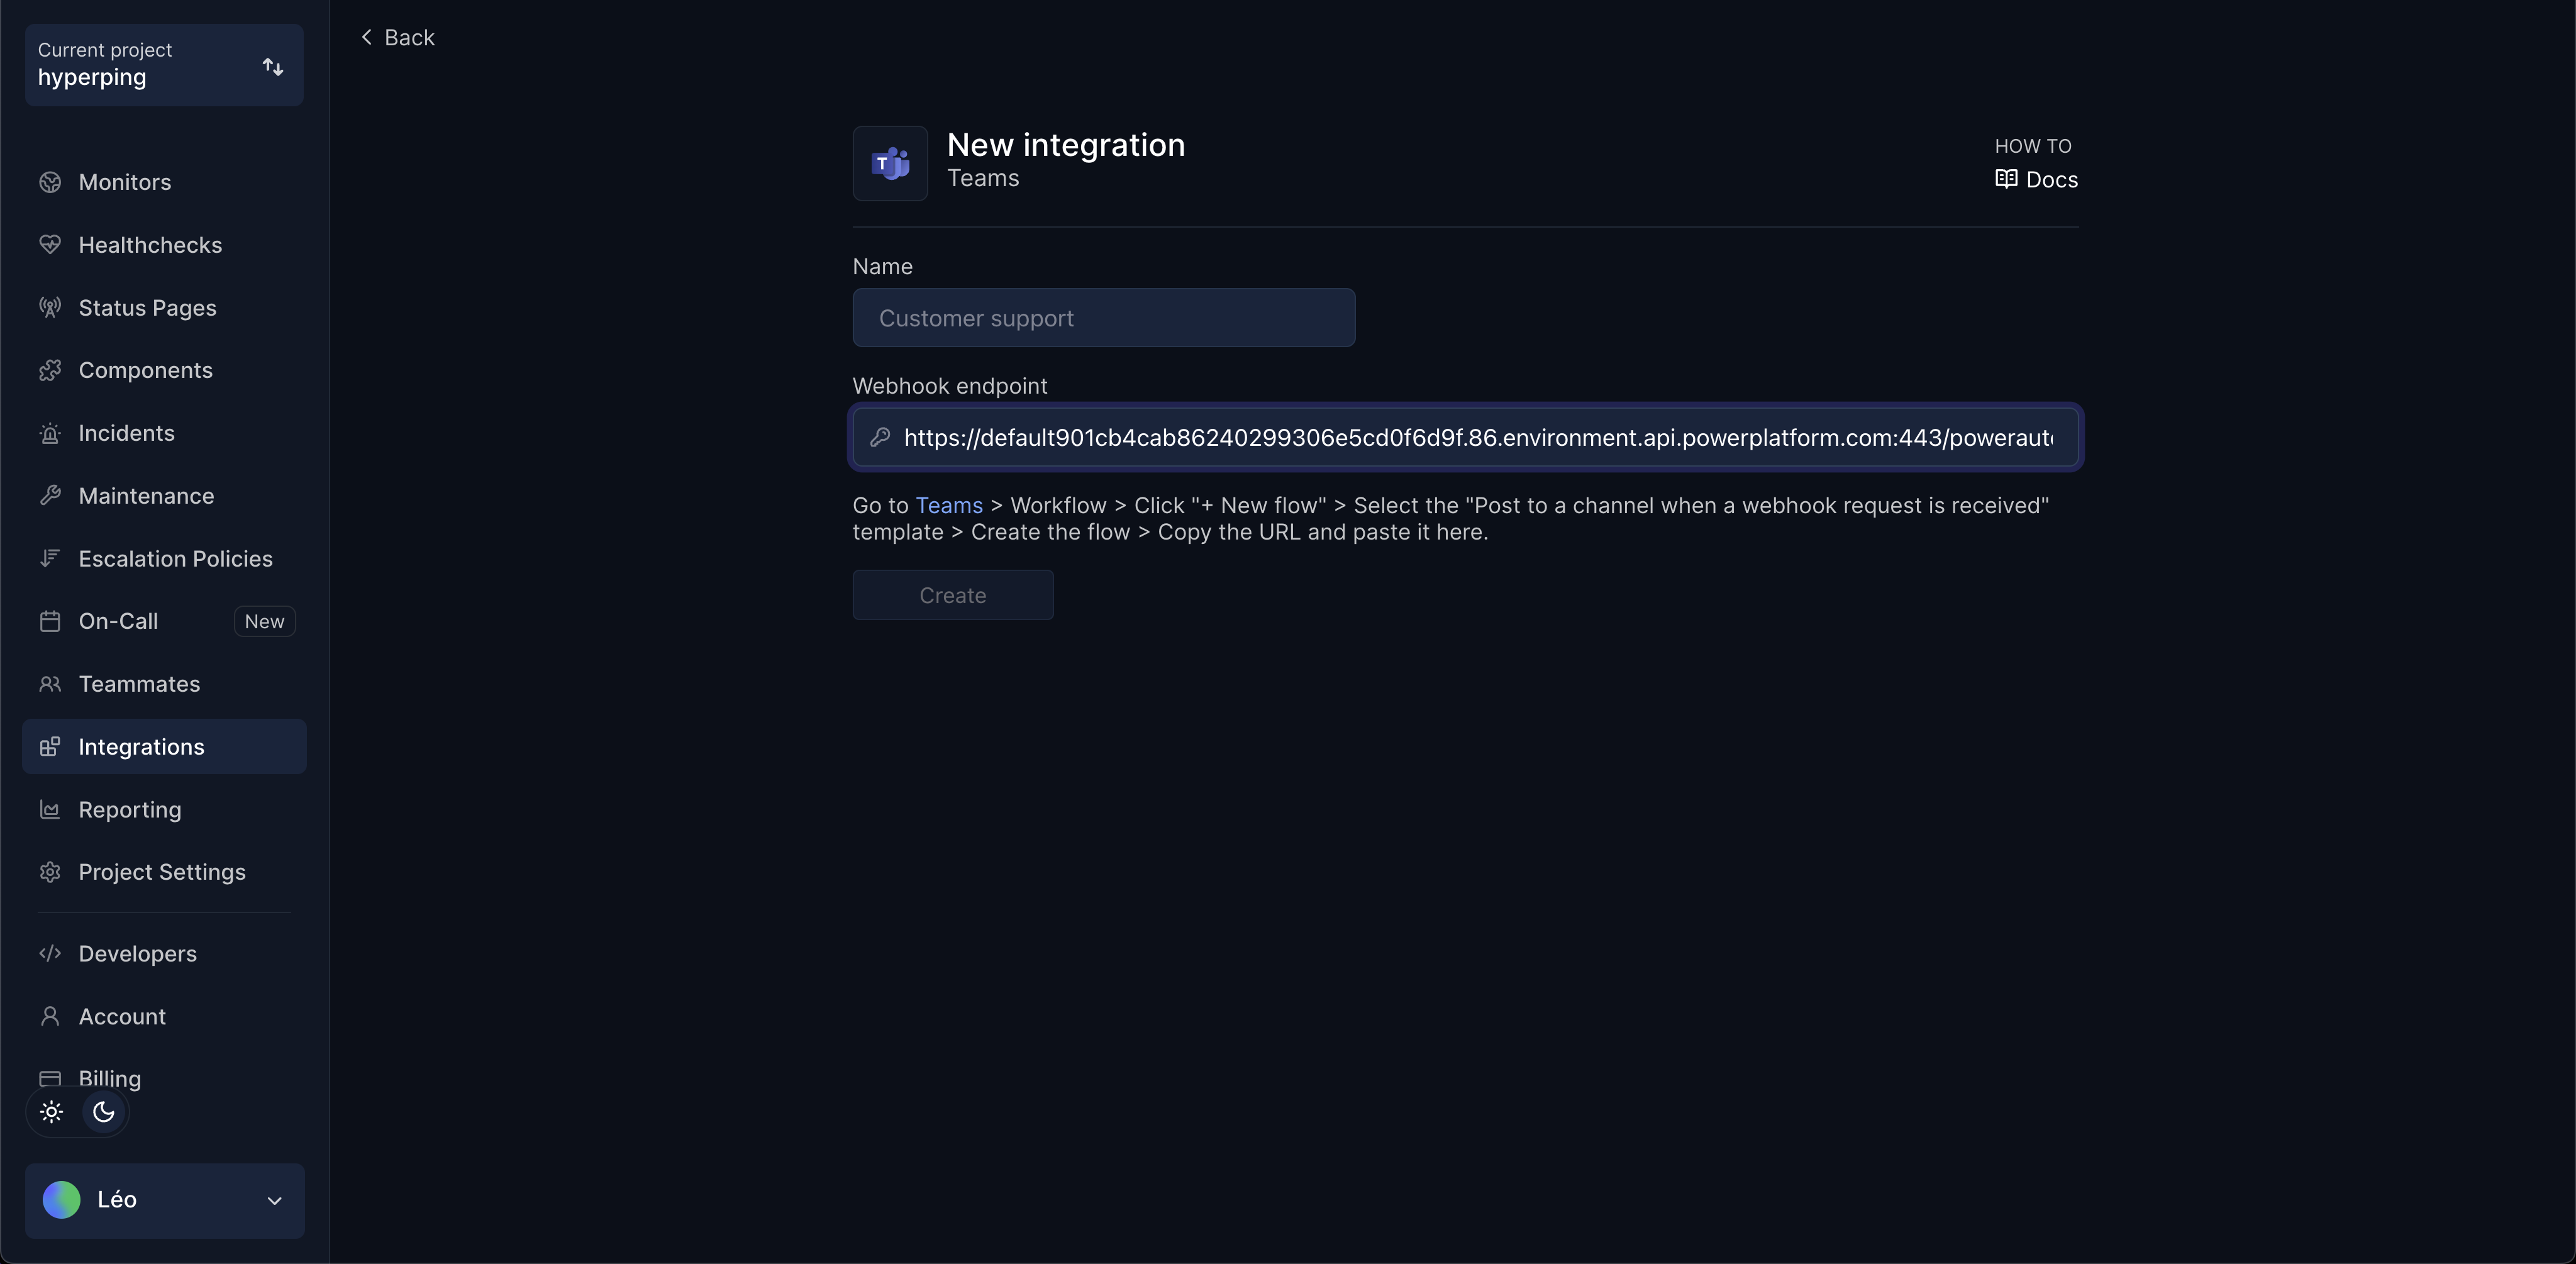Switch to light theme sun toggle
Viewport: 2576px width, 1264px height.
[x=52, y=1112]
